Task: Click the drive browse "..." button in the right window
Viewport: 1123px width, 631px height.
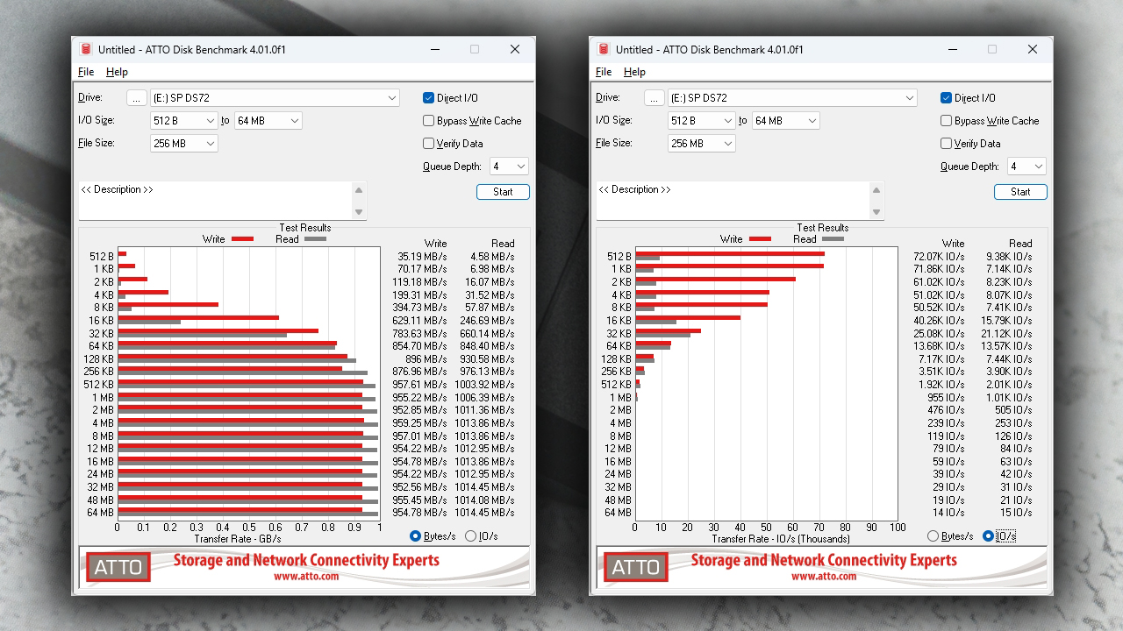Action: point(654,98)
